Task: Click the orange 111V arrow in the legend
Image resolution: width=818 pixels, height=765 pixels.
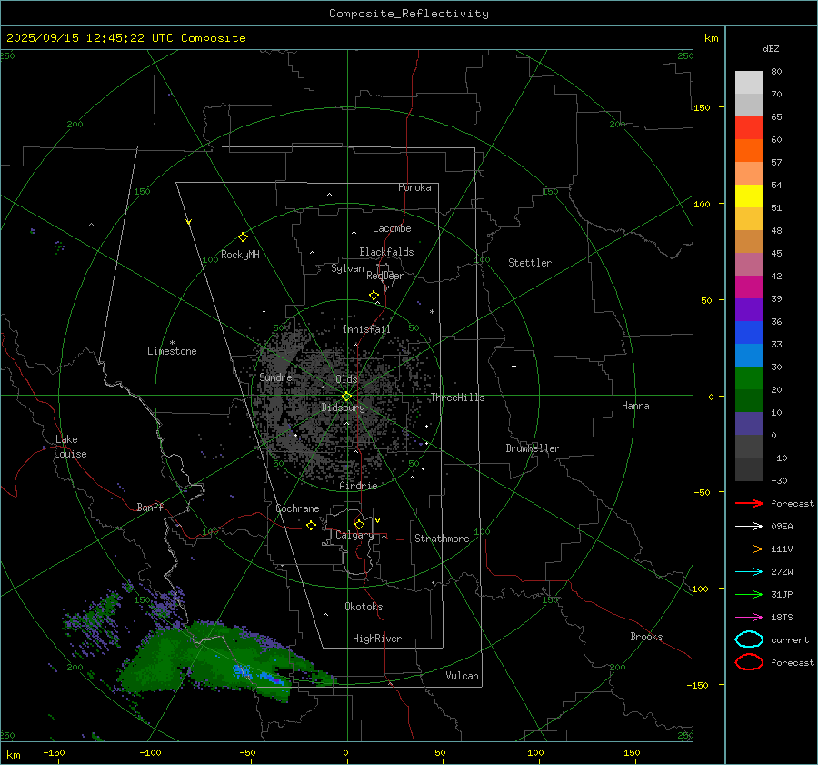Action: click(x=749, y=549)
